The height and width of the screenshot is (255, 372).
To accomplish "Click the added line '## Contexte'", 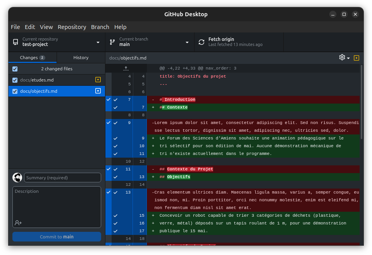I will [x=253, y=107].
